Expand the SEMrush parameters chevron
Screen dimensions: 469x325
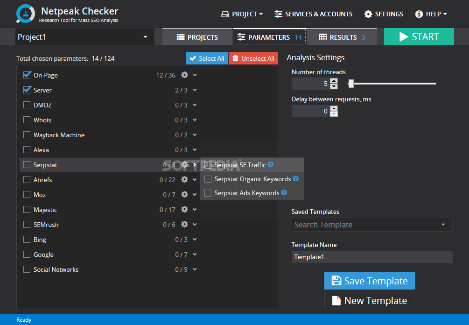pyautogui.click(x=195, y=225)
